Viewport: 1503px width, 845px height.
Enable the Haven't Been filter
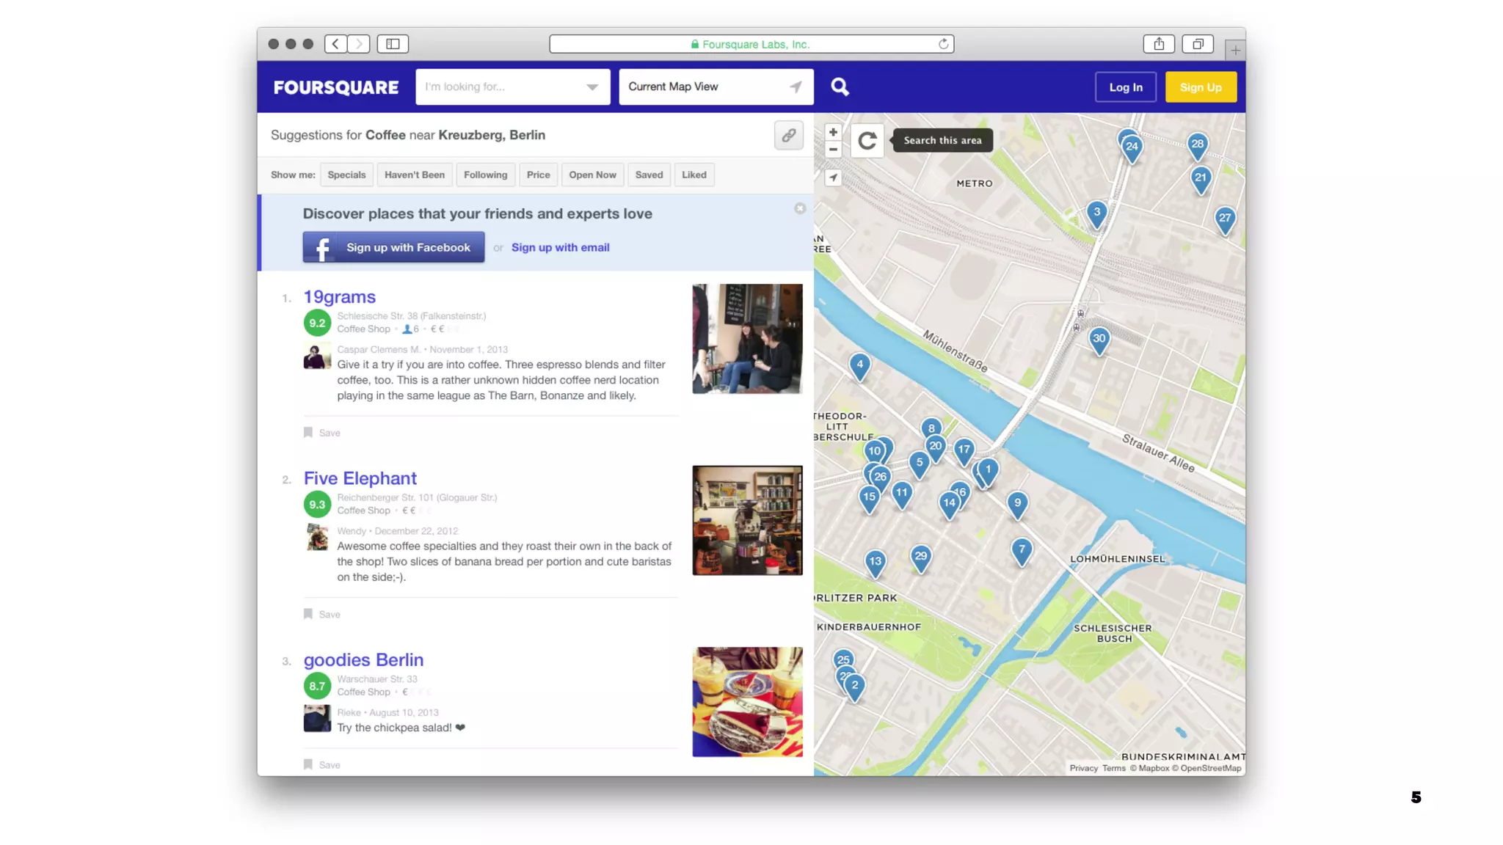pos(414,175)
